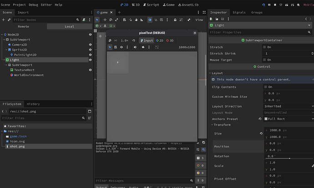Screen dimensions: 314x188
Task: Select the Pan Mode hand tool
Action: coord(136,20)
